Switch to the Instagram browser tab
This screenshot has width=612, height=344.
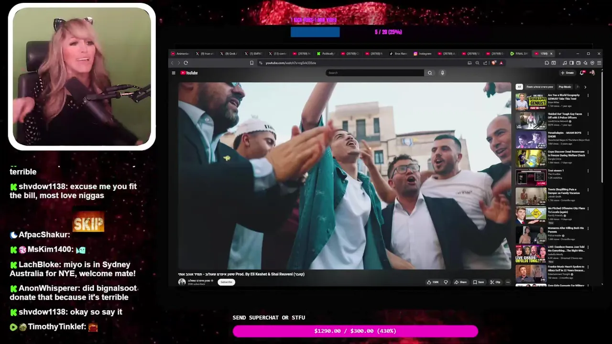[422, 54]
